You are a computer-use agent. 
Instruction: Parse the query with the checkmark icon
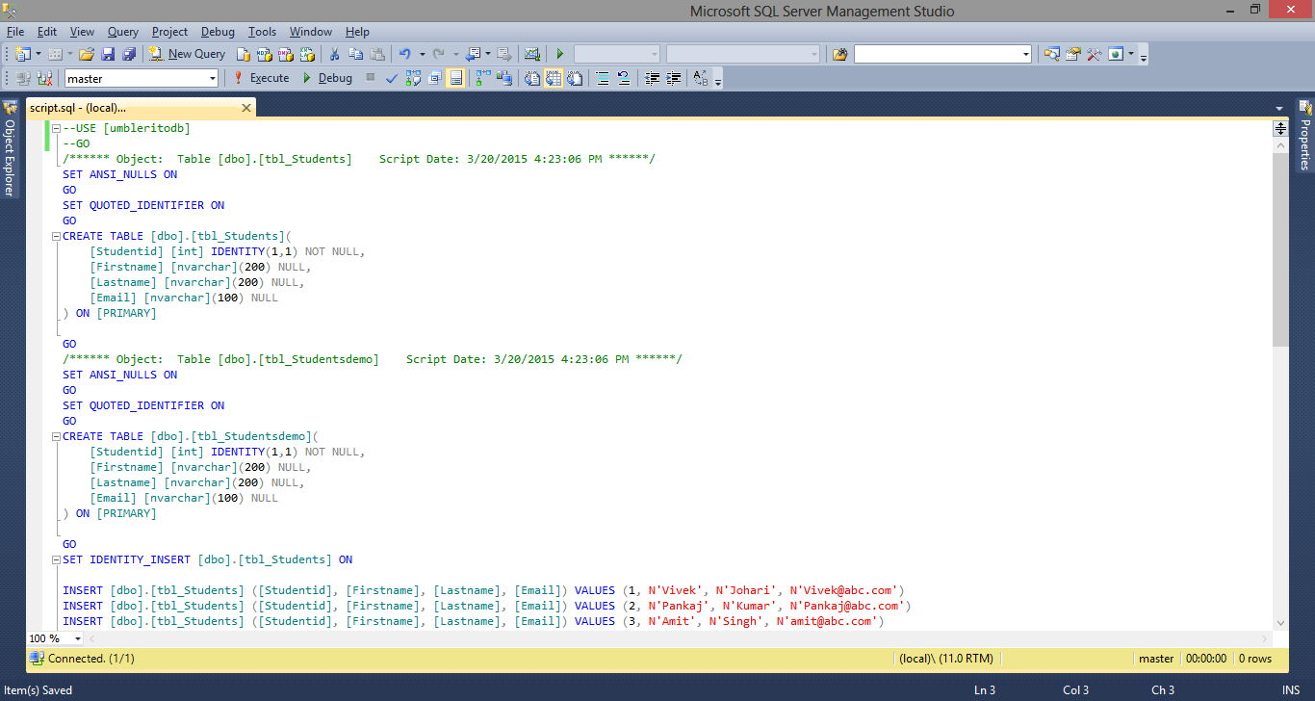click(392, 78)
